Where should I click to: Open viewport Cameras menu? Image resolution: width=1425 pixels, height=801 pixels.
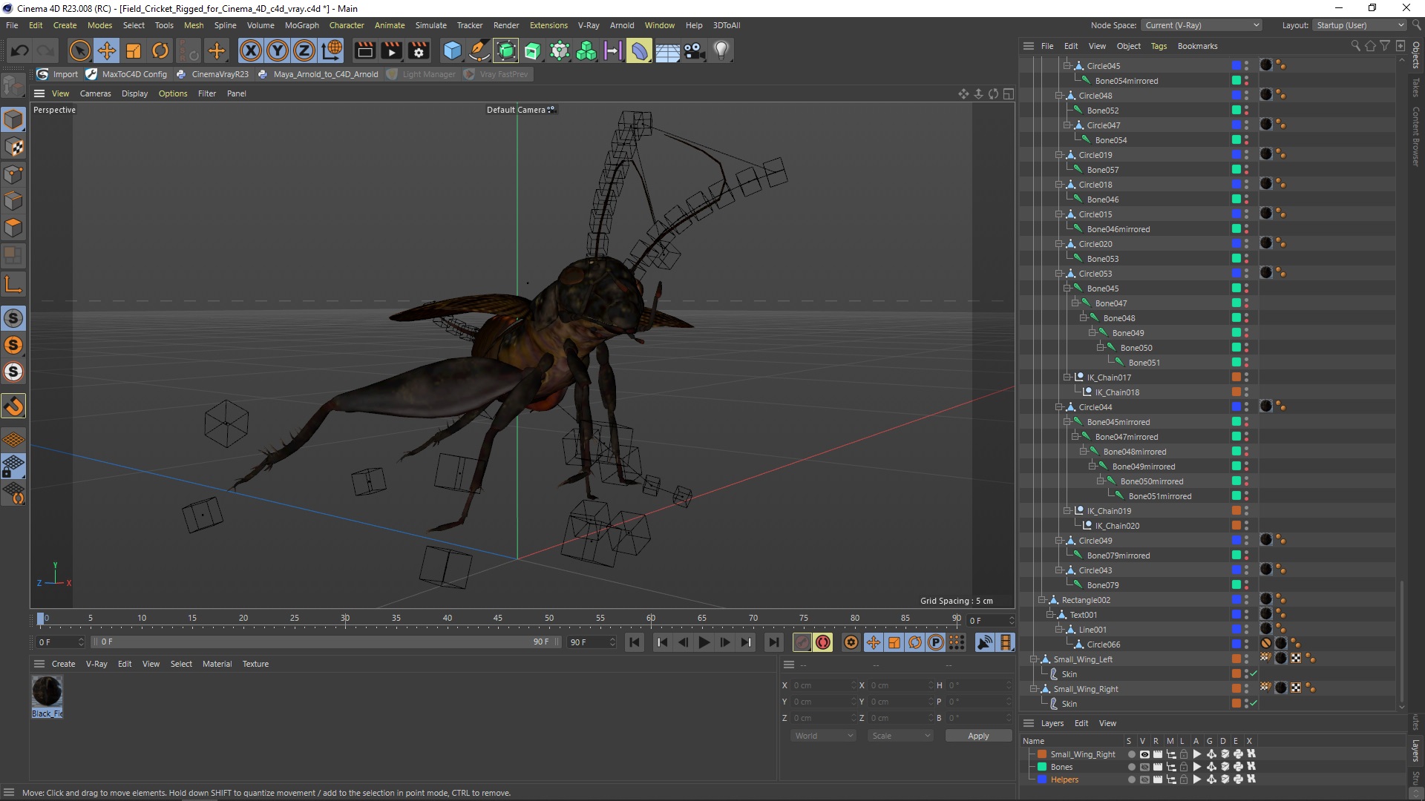(x=95, y=93)
